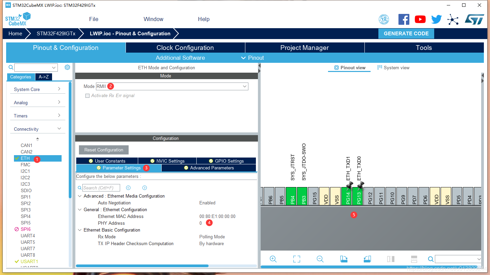Click the Reset Configuration button

[104, 150]
